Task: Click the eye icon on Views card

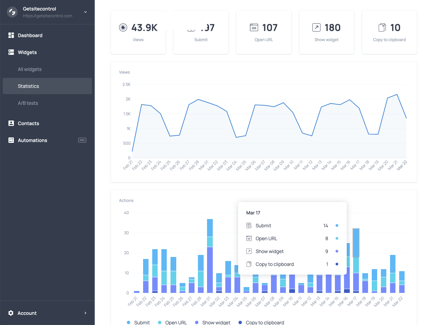Action: [123, 27]
